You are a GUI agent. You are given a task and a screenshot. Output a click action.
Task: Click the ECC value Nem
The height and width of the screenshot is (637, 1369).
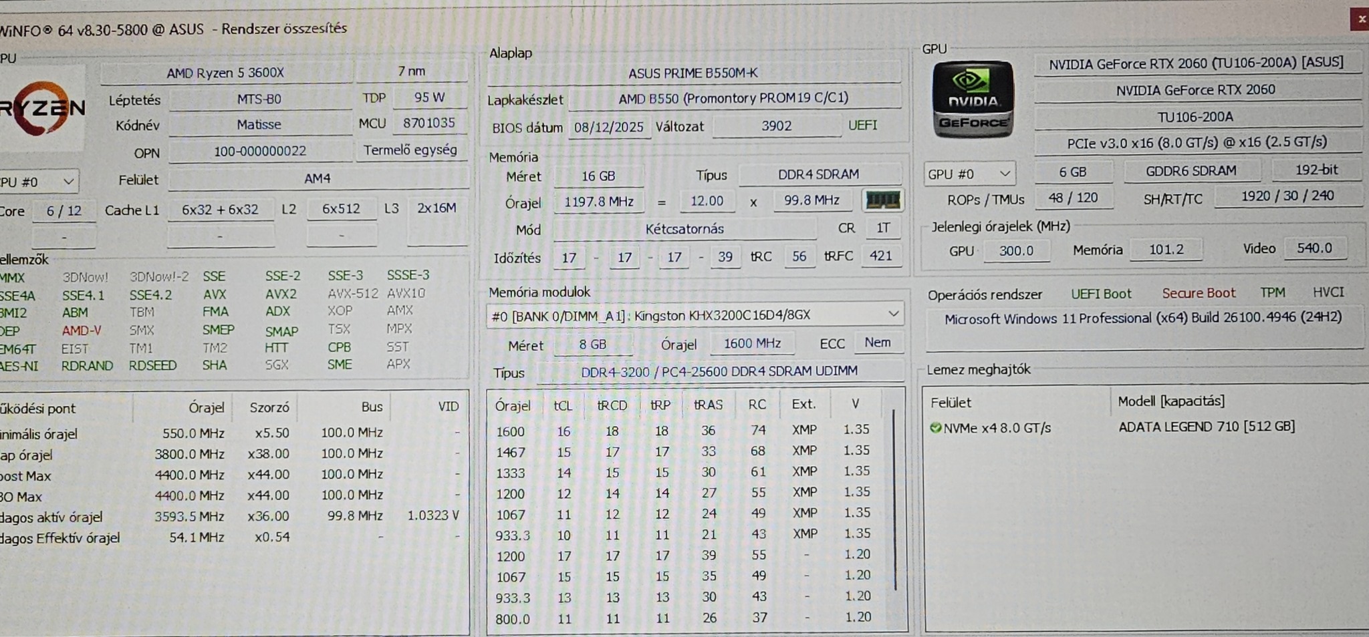pos(878,343)
